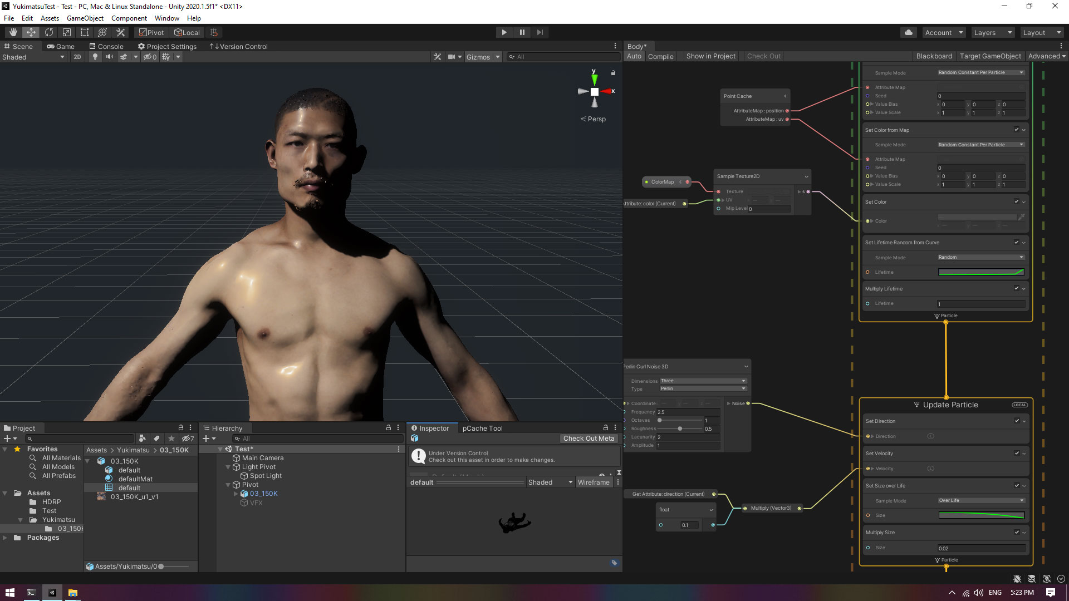This screenshot has height=601, width=1069.
Task: Click the cloud services icon
Action: coord(908,32)
